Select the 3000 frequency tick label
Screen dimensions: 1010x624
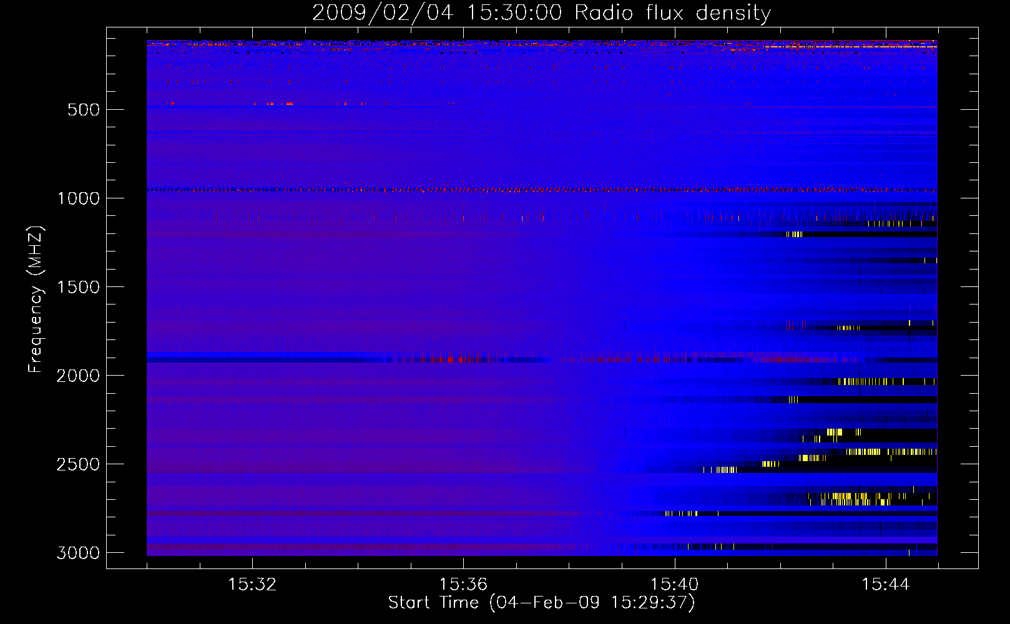coord(78,553)
